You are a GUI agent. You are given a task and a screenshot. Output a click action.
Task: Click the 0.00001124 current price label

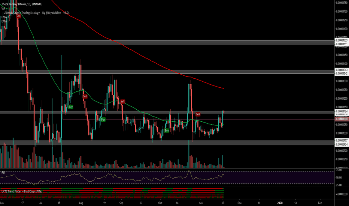[x=342, y=111]
